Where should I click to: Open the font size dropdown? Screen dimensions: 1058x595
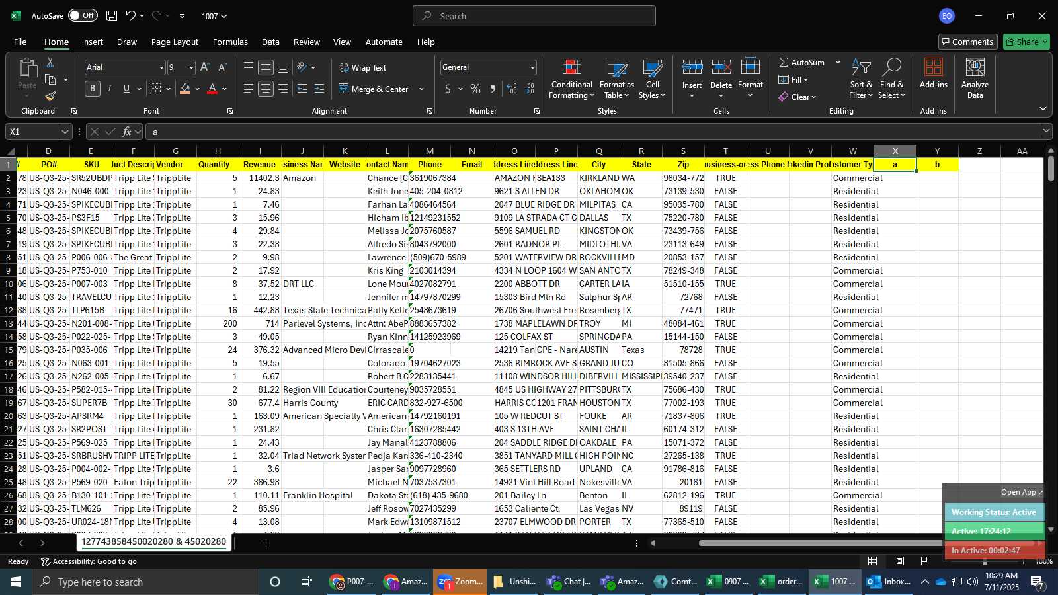pyautogui.click(x=191, y=67)
